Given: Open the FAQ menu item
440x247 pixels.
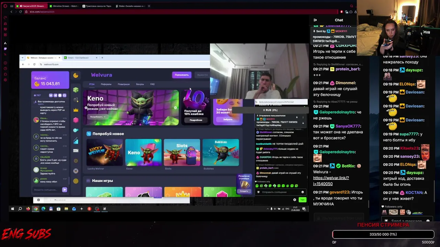Looking at the screenshot, I should coord(152,84).
